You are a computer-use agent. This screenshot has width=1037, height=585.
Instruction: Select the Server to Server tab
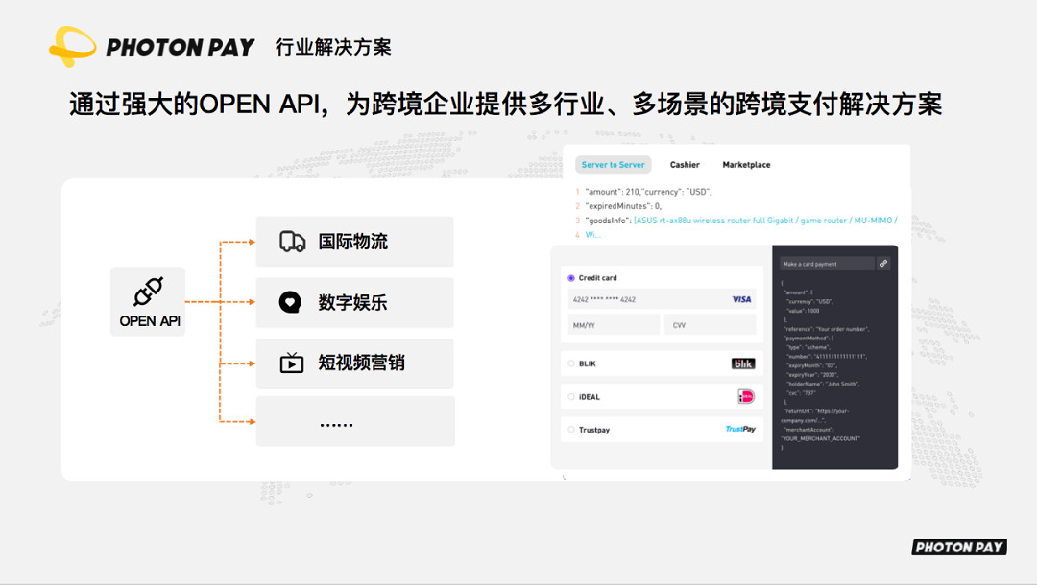click(613, 164)
